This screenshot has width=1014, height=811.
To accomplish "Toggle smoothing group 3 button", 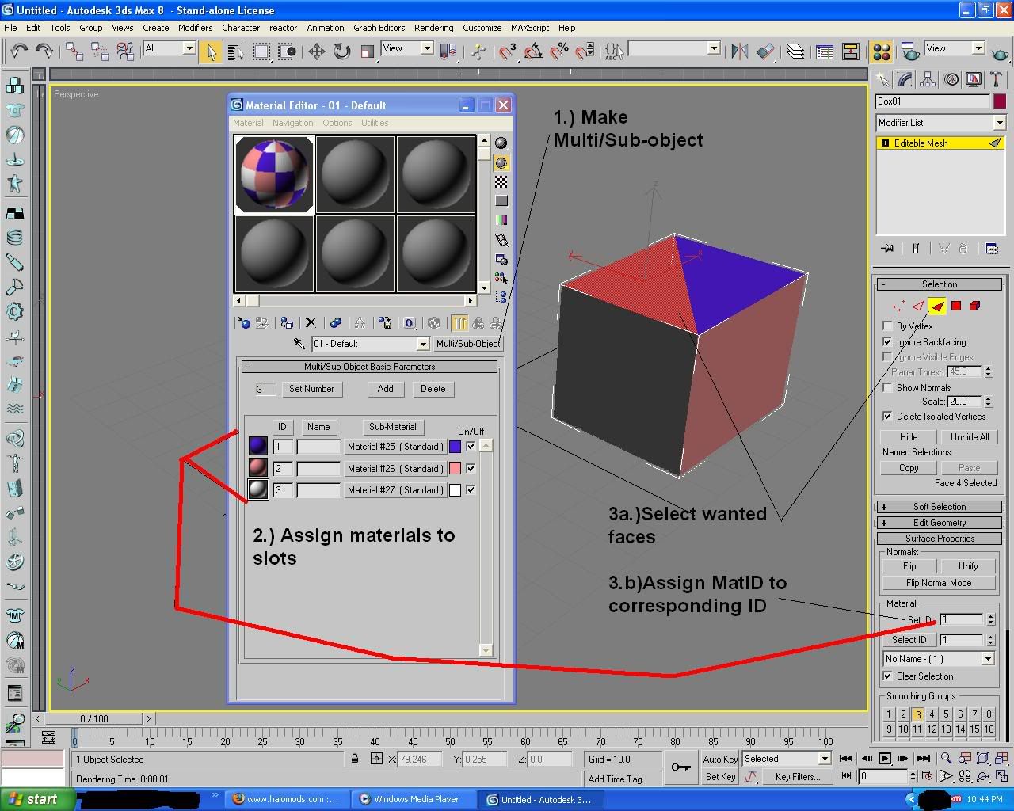I will [917, 714].
